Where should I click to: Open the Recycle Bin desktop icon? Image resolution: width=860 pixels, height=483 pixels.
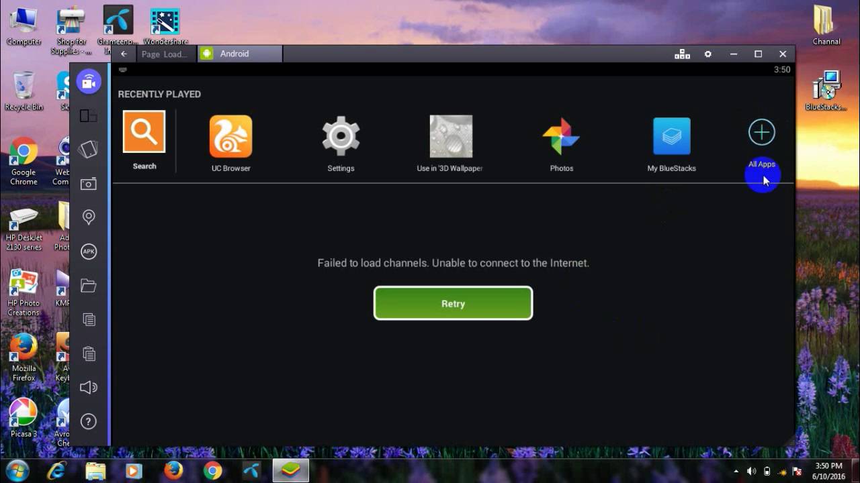(24, 91)
